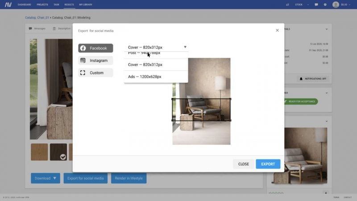357x201 pixels.
Task: Open the chair render thumbnail in the sidebar
Action: (x=306, y=155)
